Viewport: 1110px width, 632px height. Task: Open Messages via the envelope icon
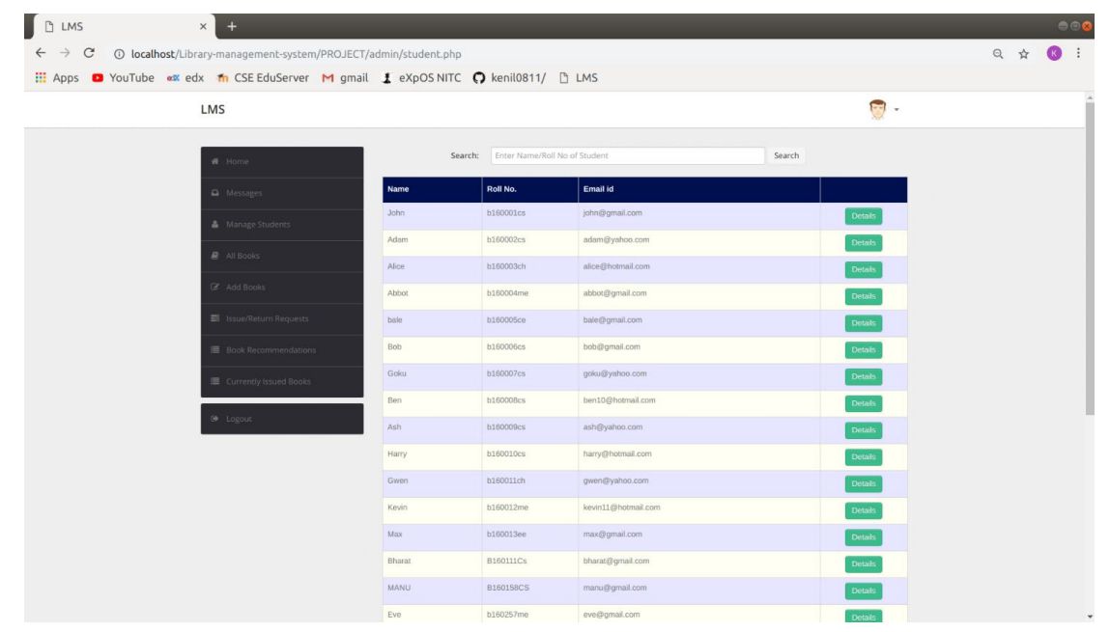click(215, 189)
